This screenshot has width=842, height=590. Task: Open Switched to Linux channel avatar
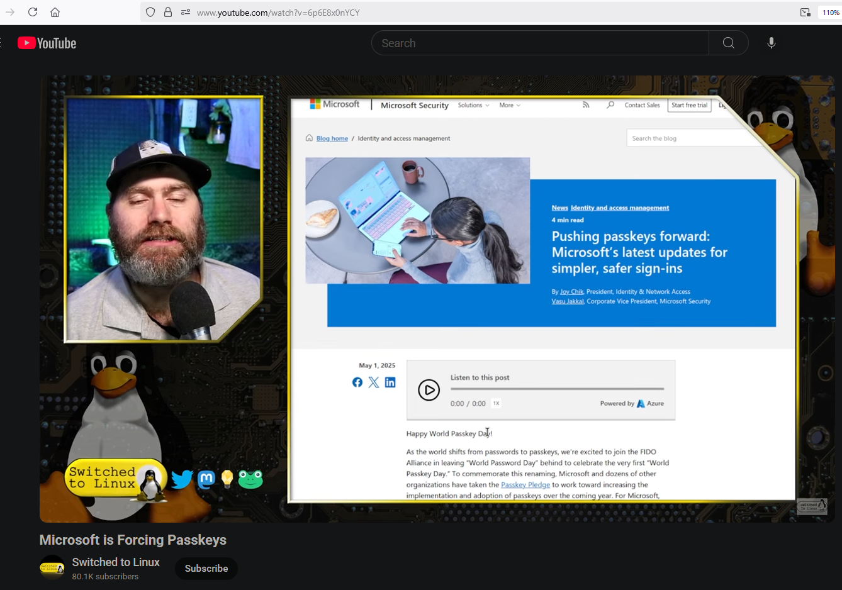52,568
